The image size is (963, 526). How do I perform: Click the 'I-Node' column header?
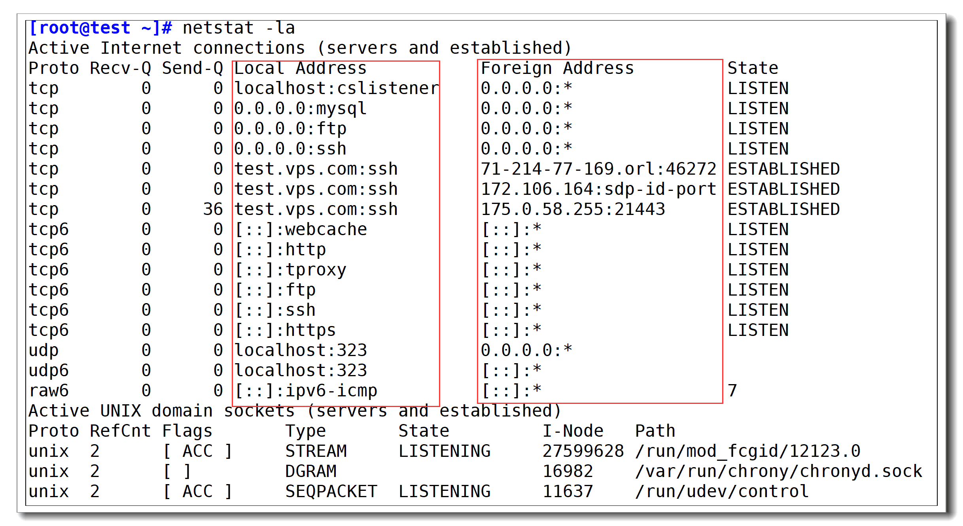pyautogui.click(x=573, y=431)
